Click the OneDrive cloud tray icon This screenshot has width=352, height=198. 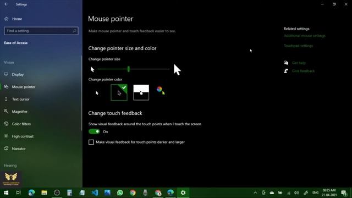[x=272, y=193]
